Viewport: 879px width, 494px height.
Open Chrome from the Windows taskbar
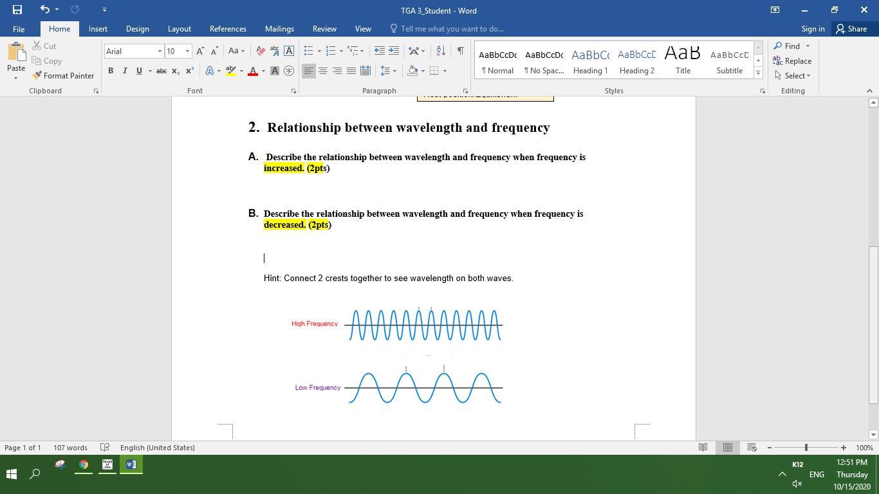84,464
